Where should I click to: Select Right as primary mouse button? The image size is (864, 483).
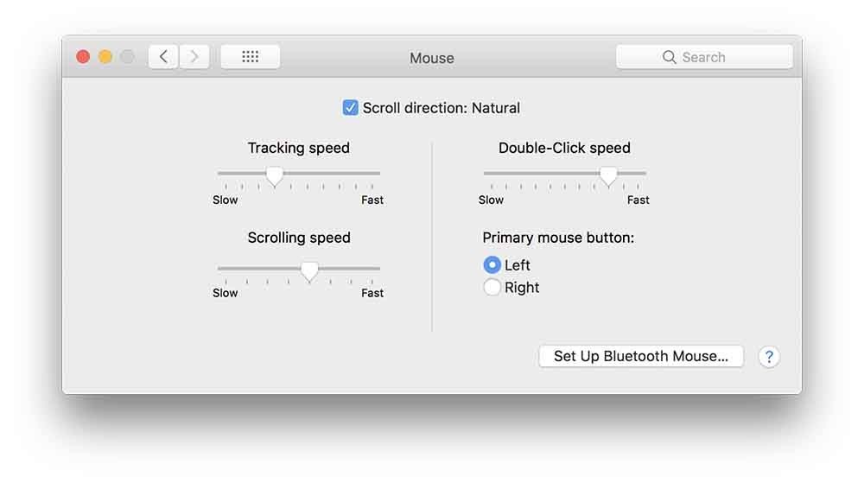(492, 287)
